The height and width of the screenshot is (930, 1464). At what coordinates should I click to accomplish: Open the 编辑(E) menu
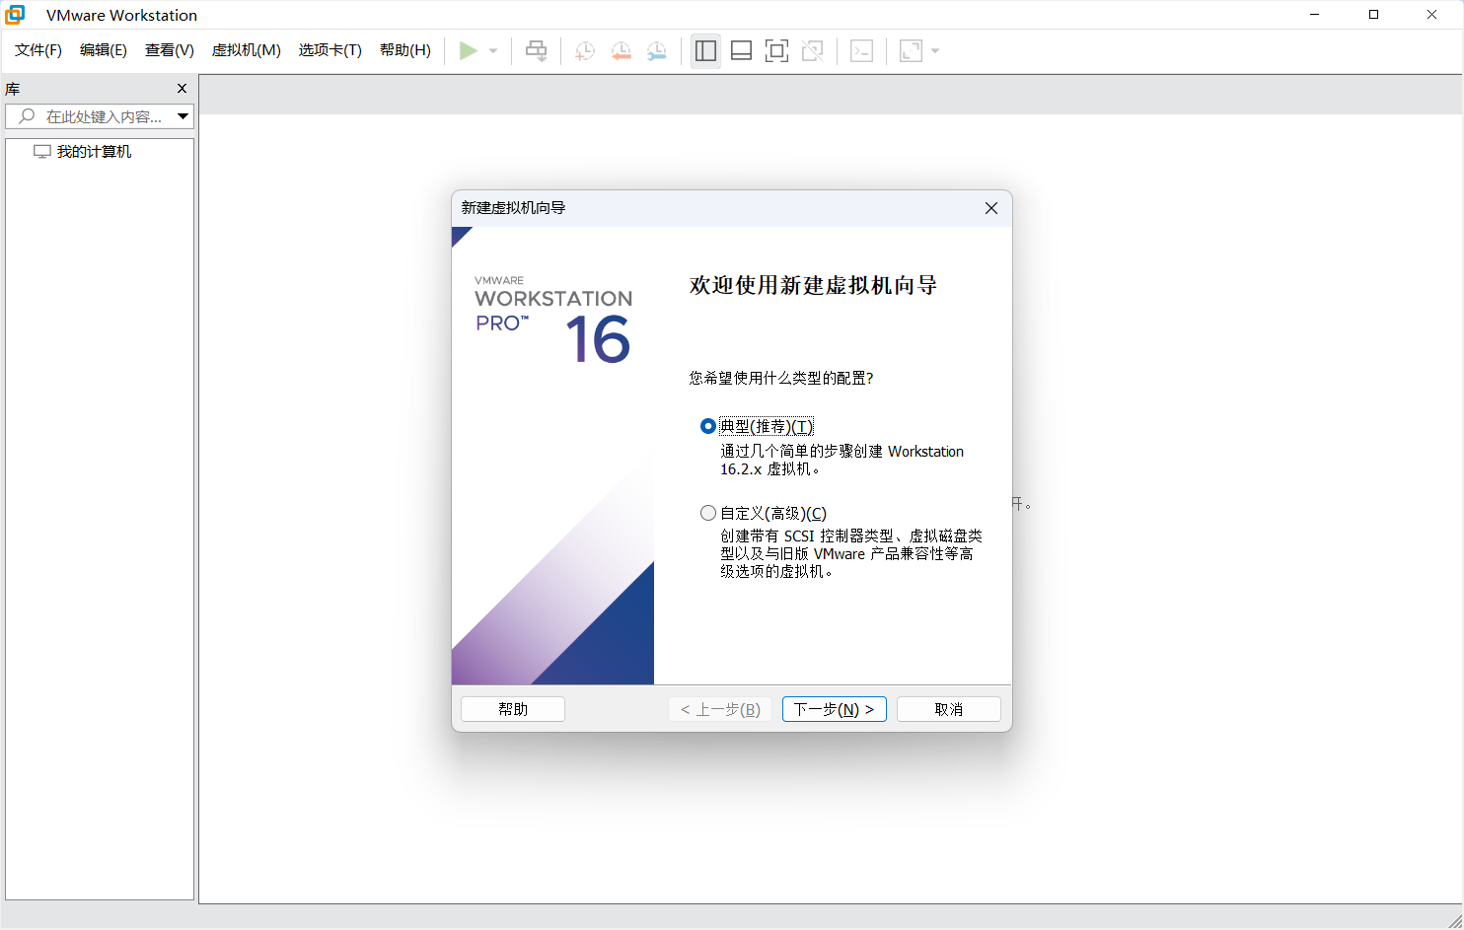coord(104,50)
